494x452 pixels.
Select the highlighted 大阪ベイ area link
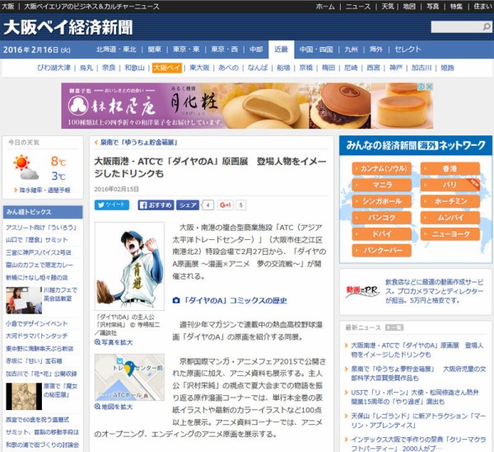coord(167,68)
